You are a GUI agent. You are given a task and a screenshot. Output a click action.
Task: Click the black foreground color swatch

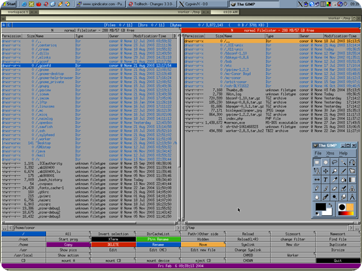[321, 207]
